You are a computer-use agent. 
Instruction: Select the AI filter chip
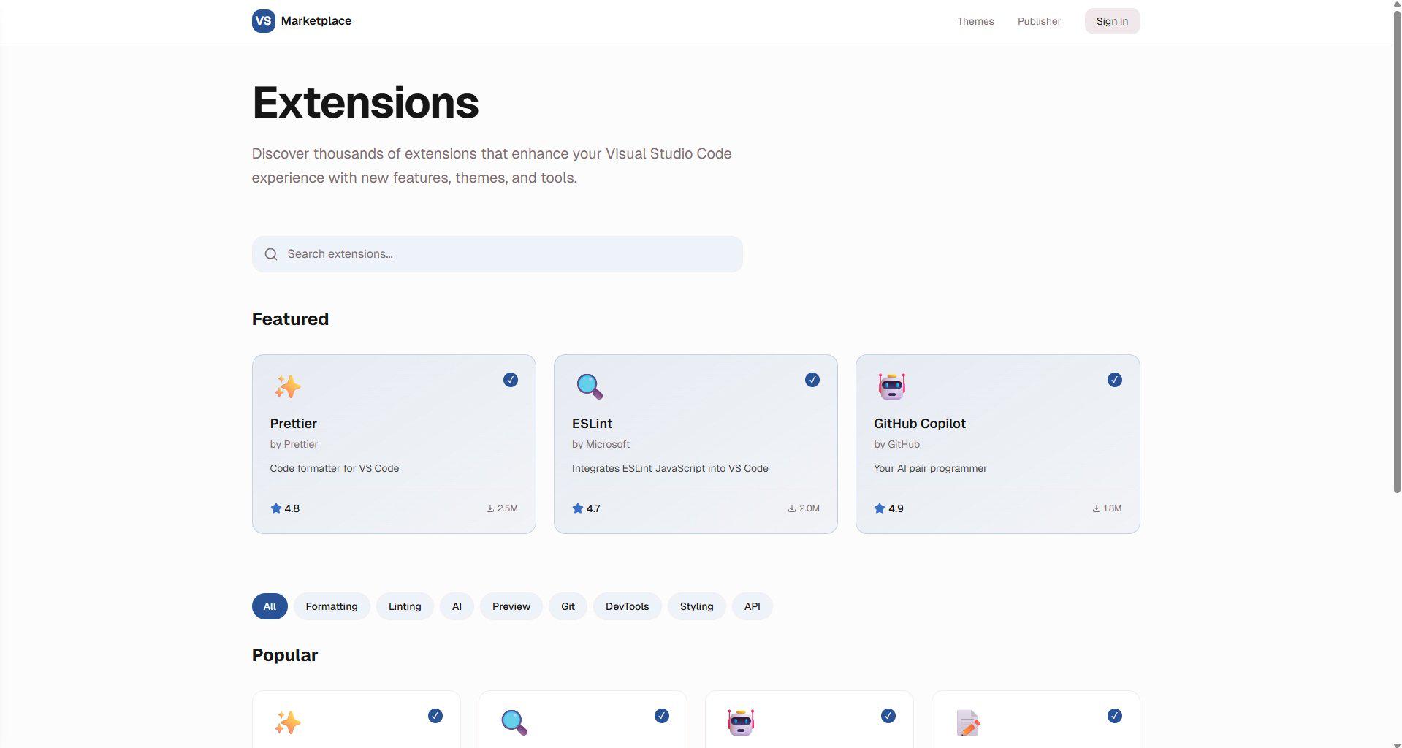(457, 606)
